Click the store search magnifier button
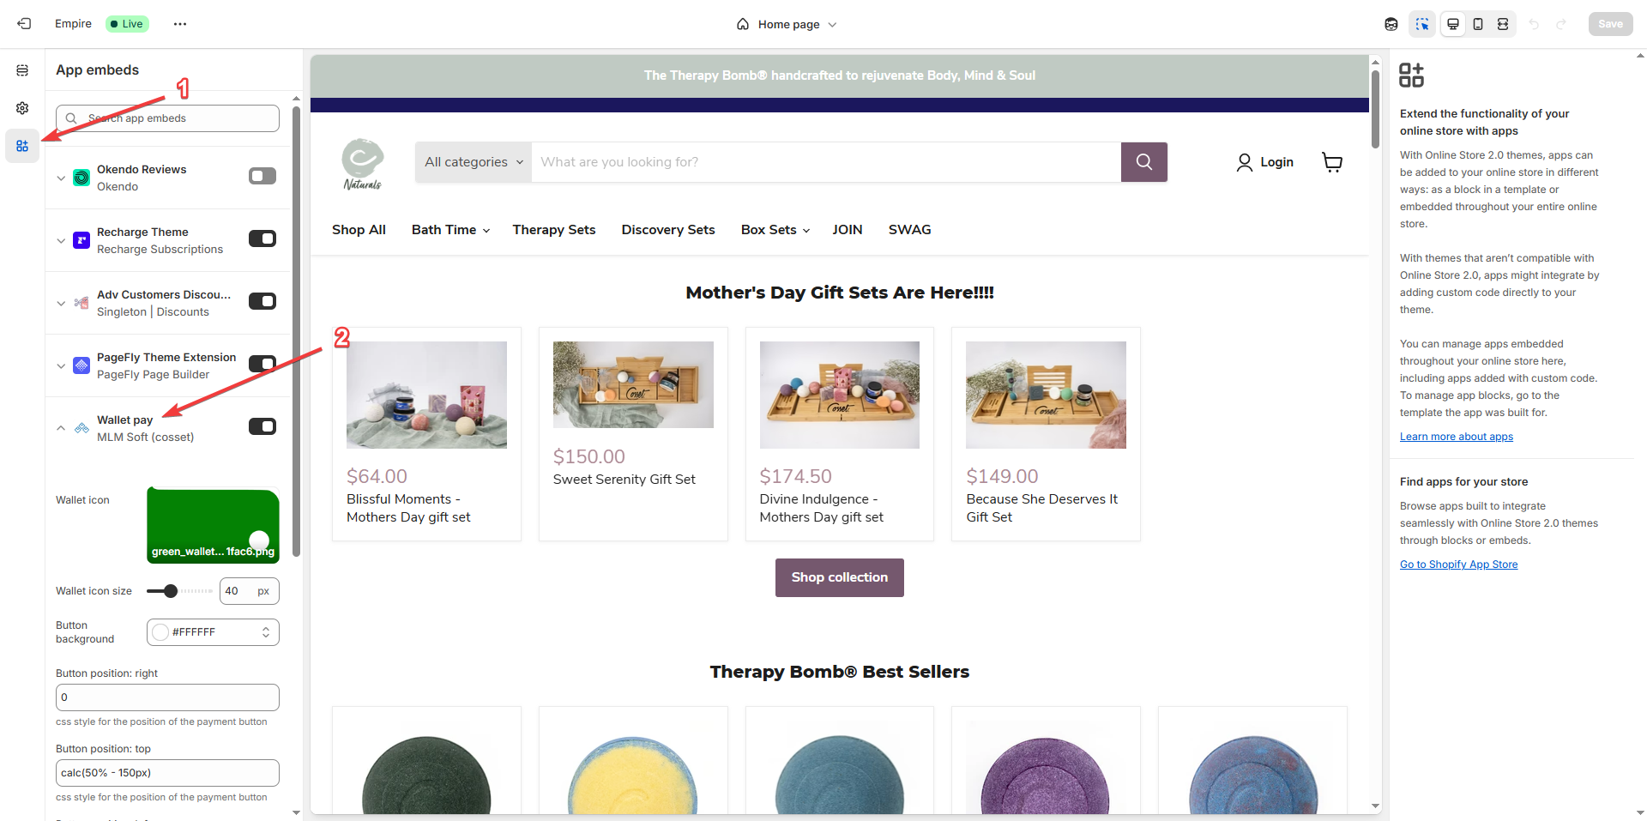Viewport: 1647px width, 821px height. 1143,162
